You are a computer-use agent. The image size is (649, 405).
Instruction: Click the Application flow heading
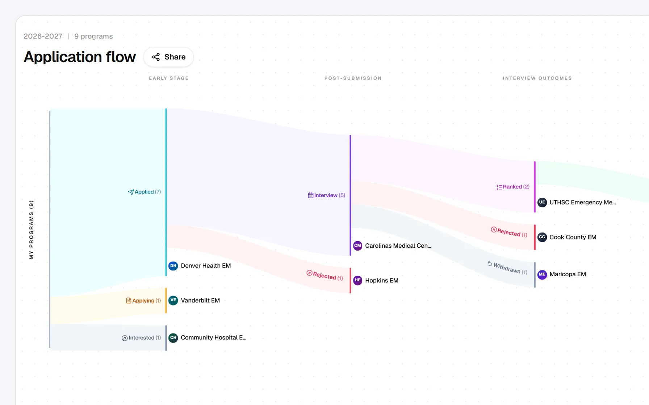tap(80, 57)
